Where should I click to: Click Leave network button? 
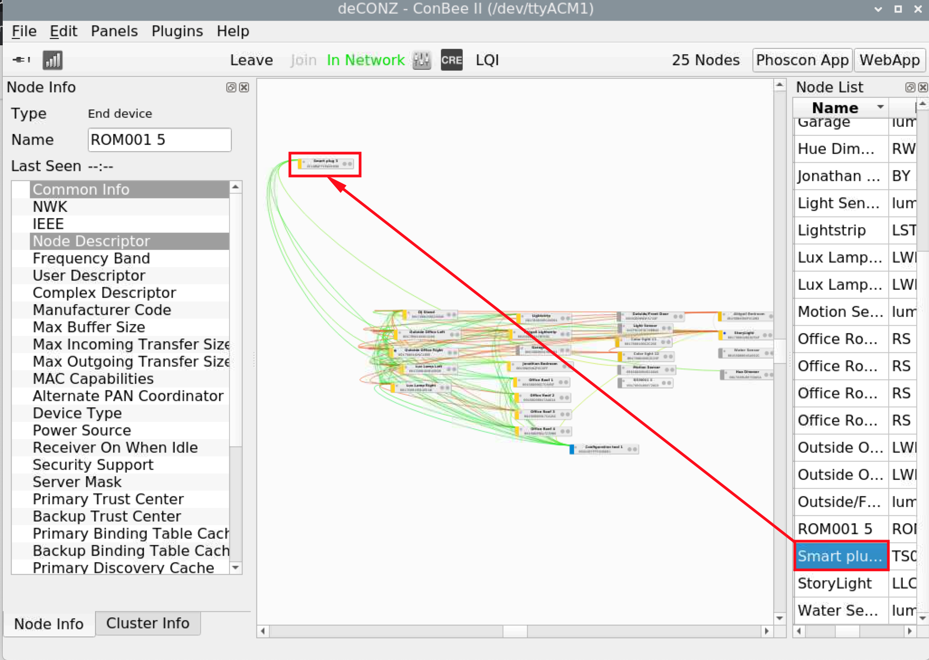(x=251, y=60)
